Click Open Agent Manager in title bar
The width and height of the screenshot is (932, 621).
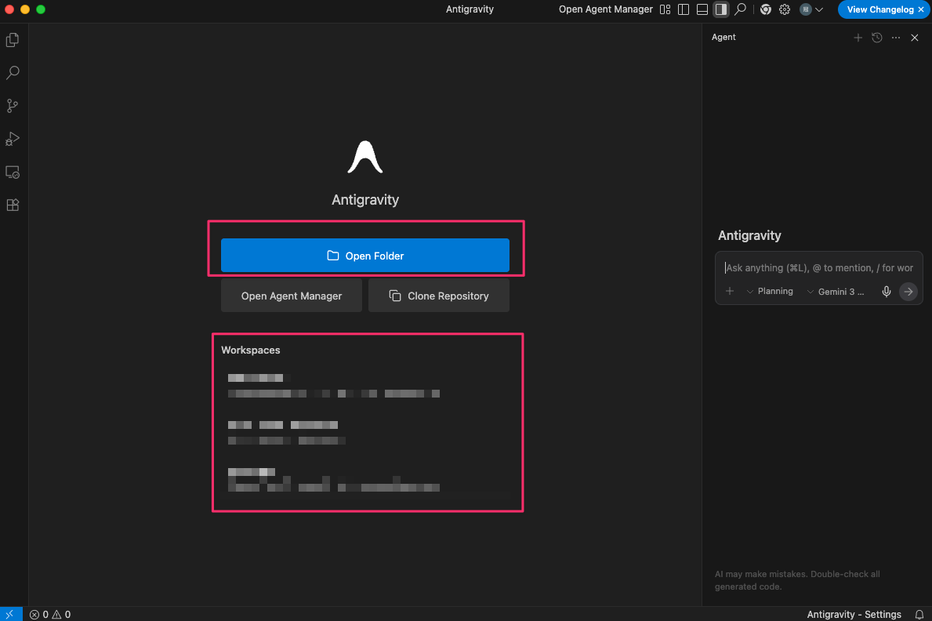click(x=605, y=9)
